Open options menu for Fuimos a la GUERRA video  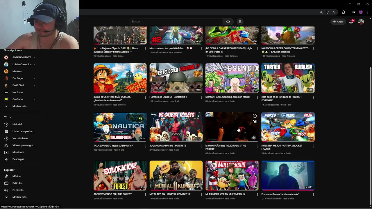click(x=201, y=97)
